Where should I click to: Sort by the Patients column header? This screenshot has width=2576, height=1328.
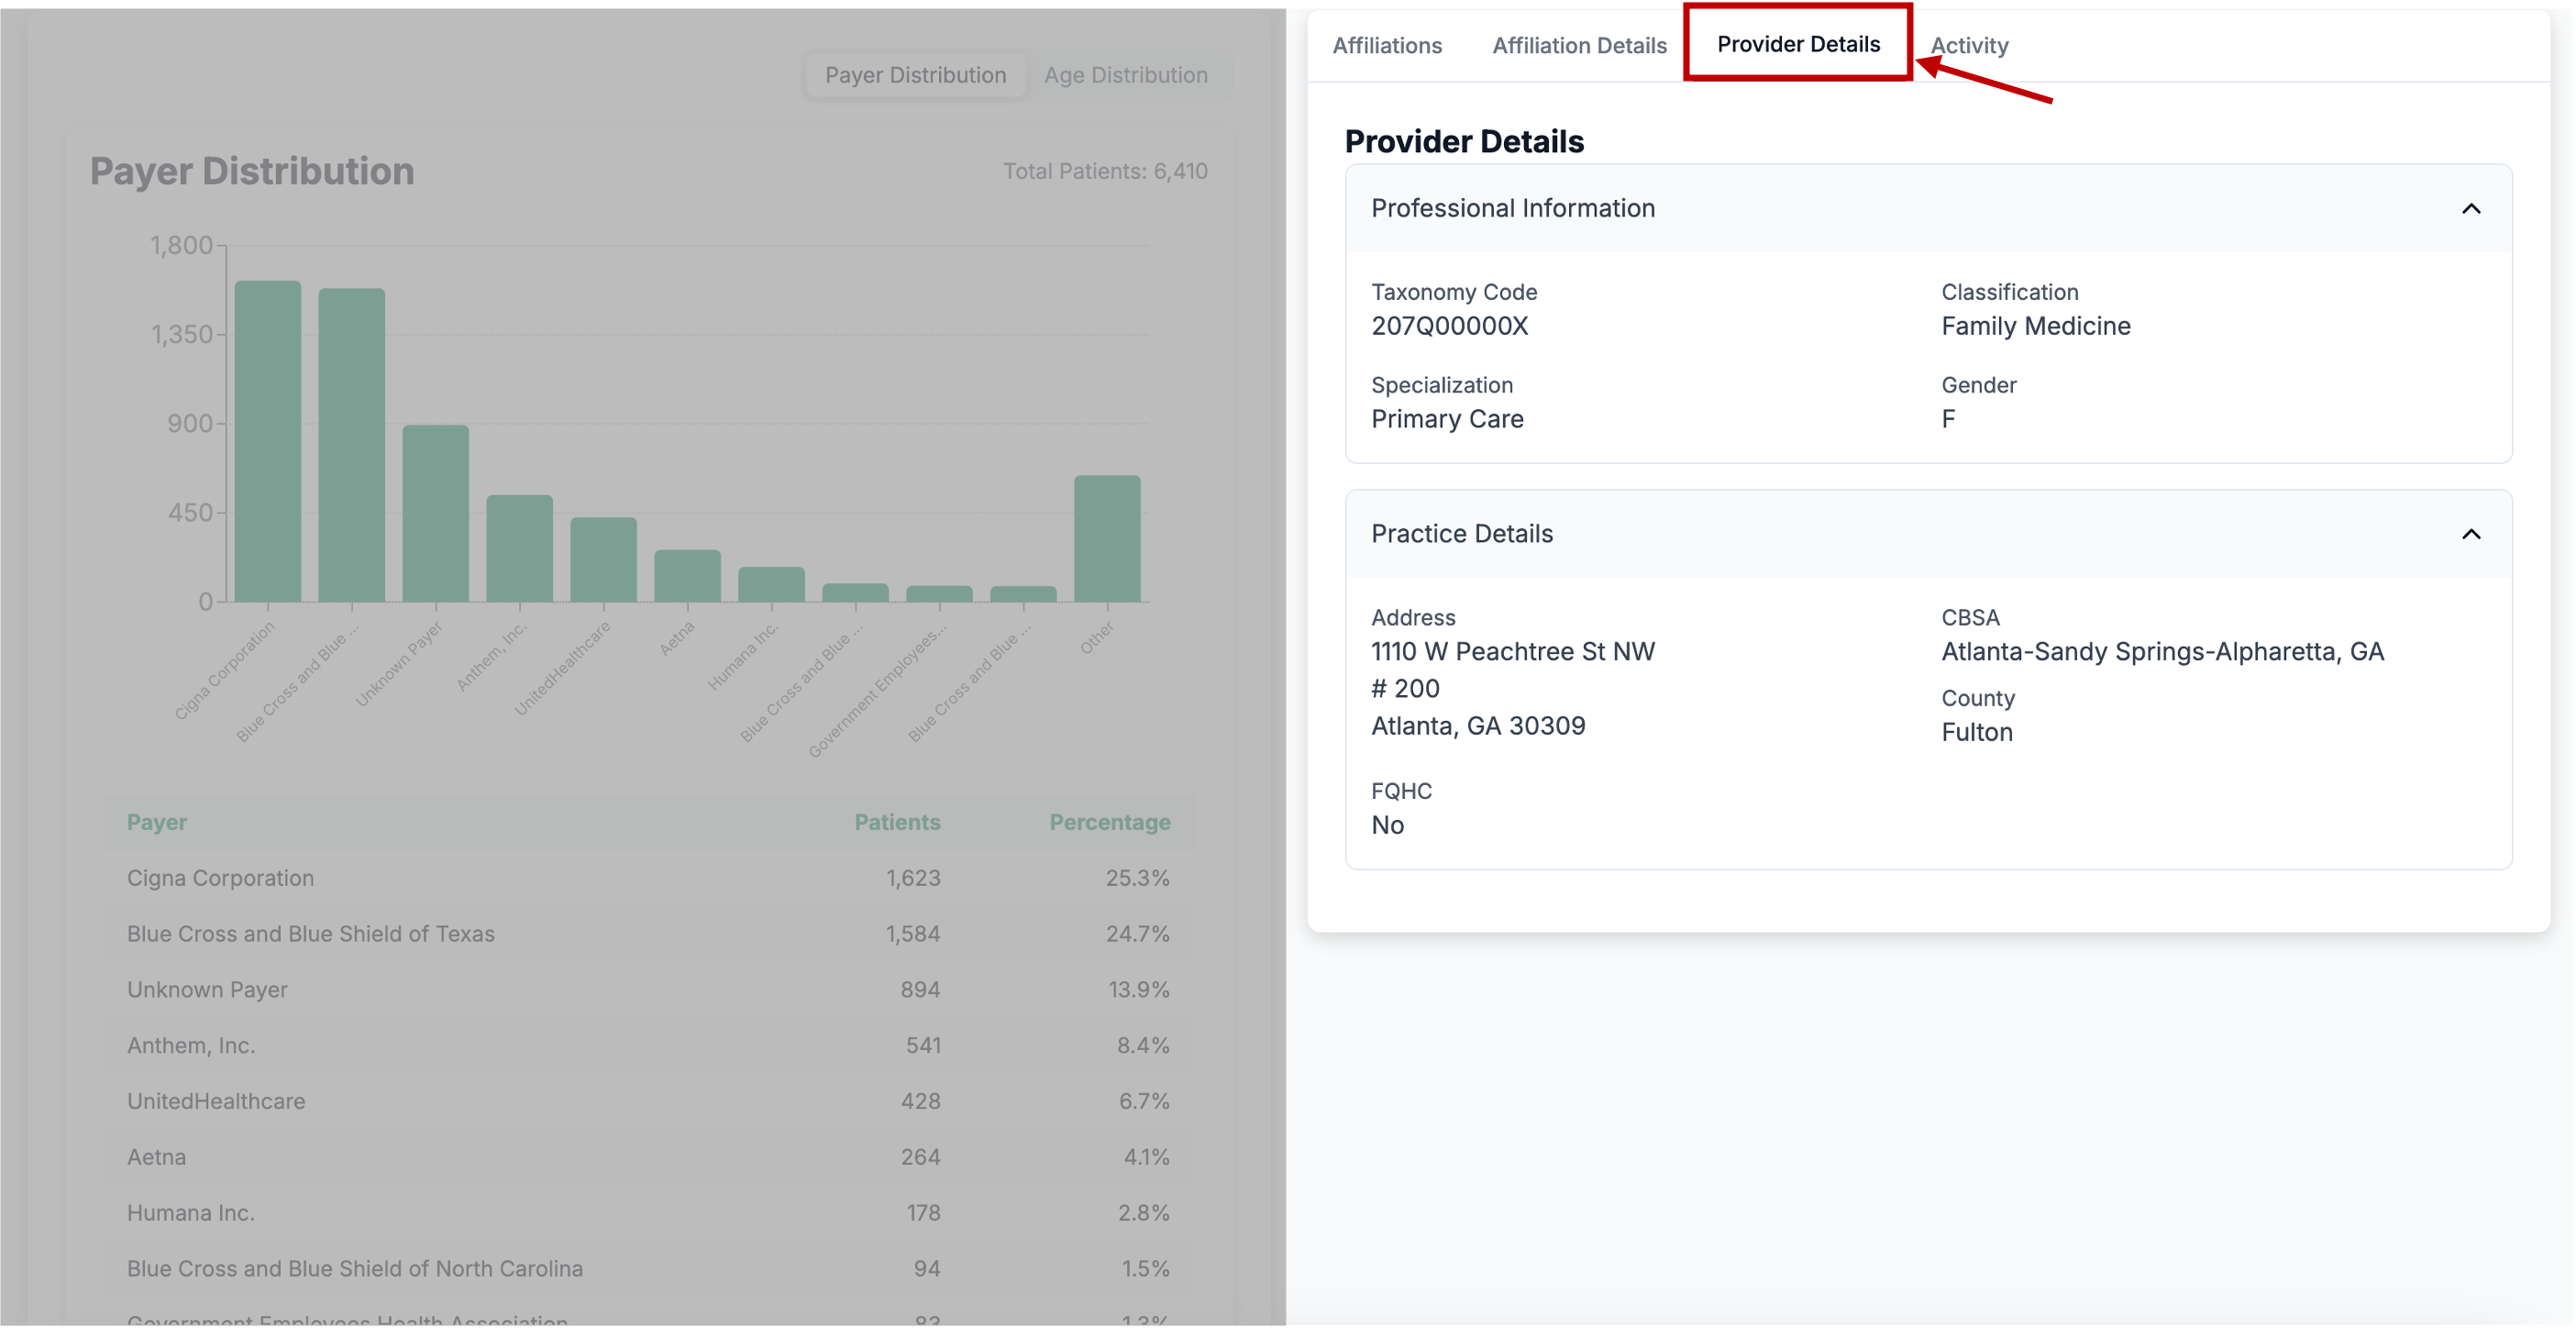point(896,822)
